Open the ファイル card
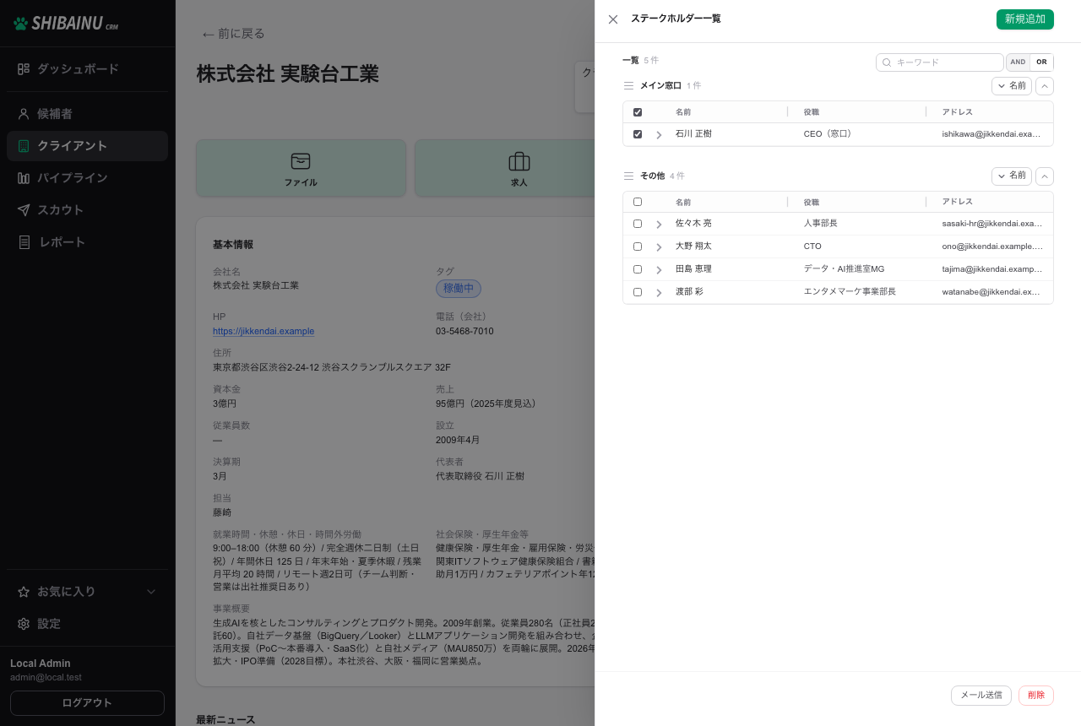The image size is (1081, 726). click(301, 168)
